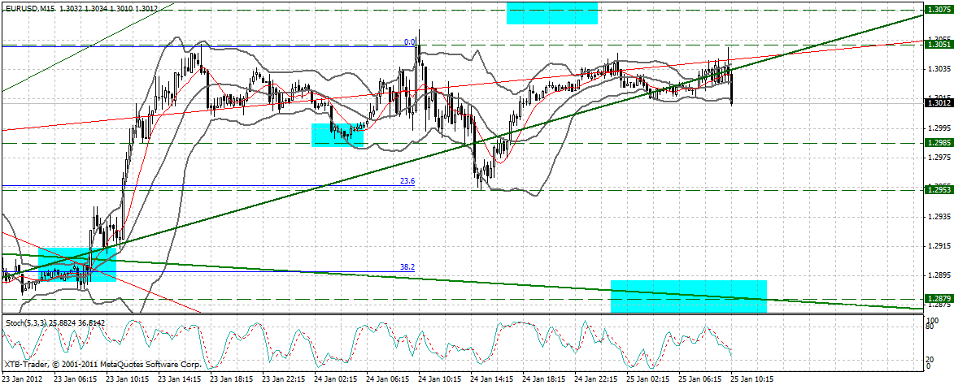The height and width of the screenshot is (385, 954).
Task: Select the Fibonacci 0.0 level label
Action: [x=410, y=41]
